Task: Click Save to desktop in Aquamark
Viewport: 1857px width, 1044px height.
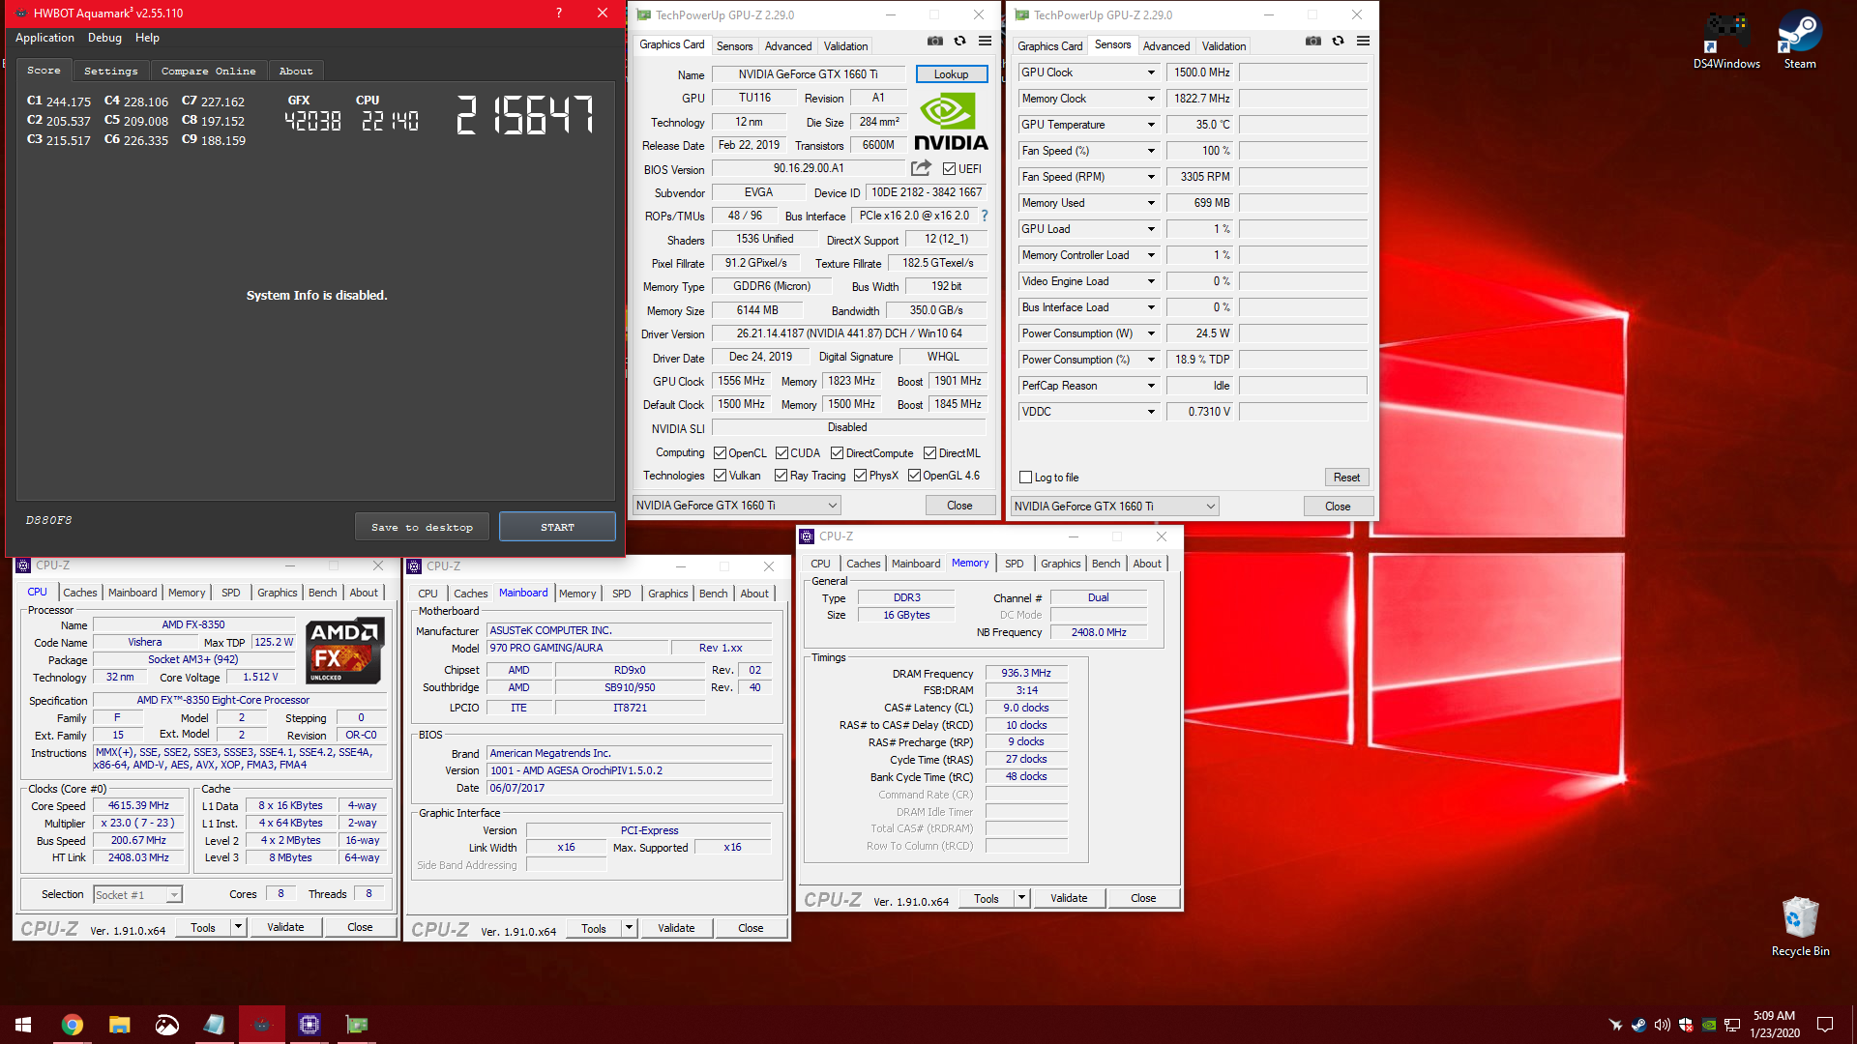Action: (x=422, y=527)
